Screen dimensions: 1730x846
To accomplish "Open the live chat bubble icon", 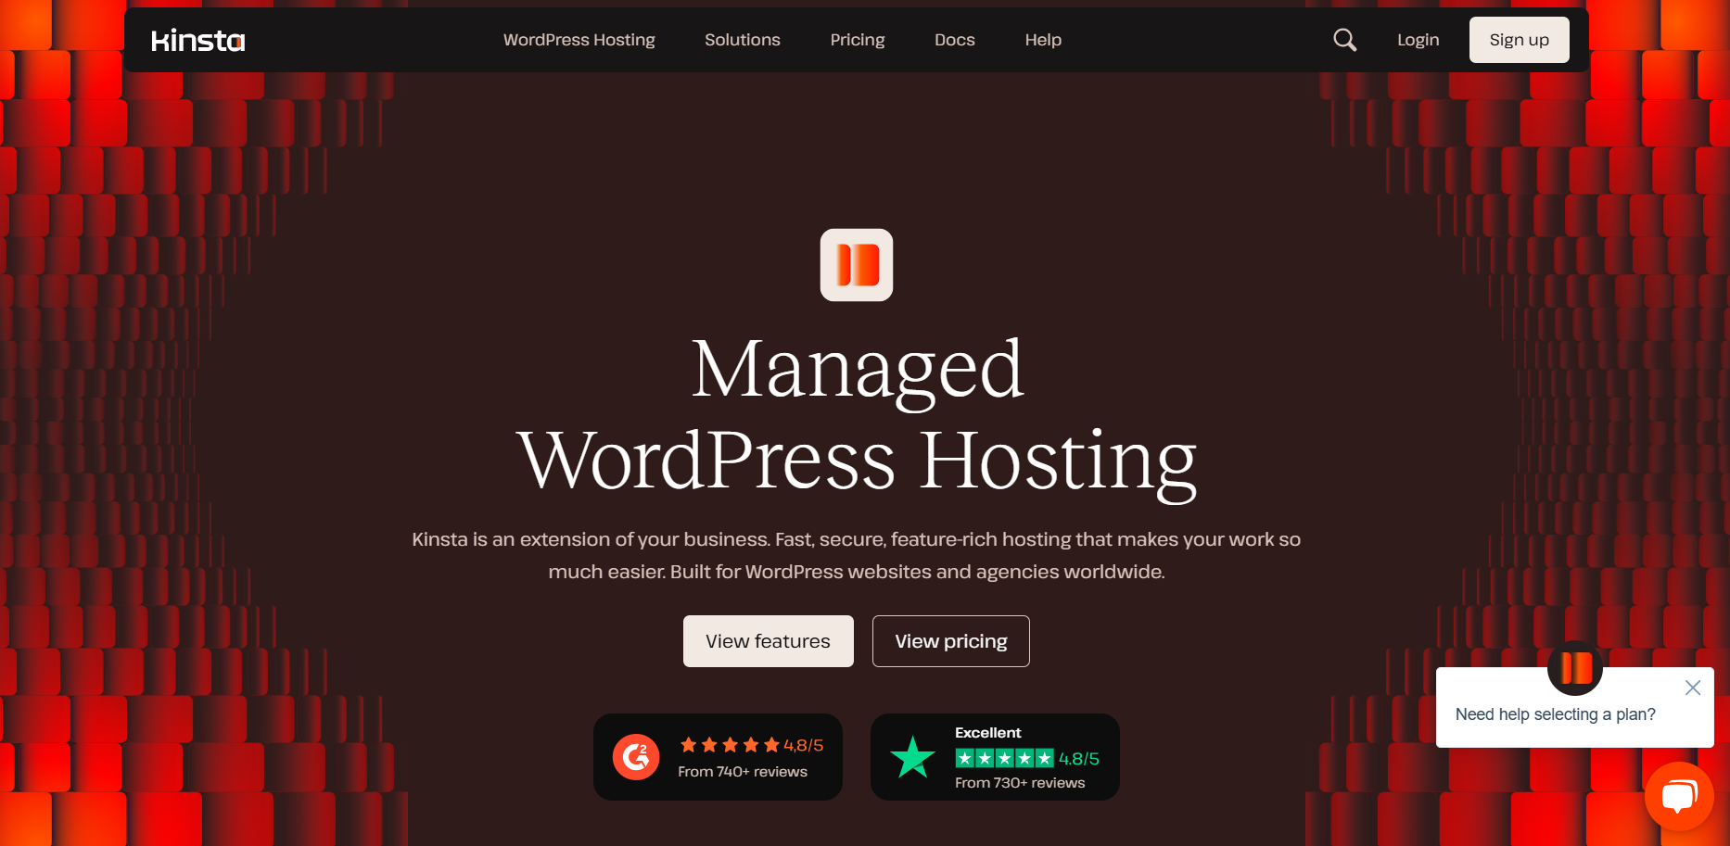I will coord(1679,796).
